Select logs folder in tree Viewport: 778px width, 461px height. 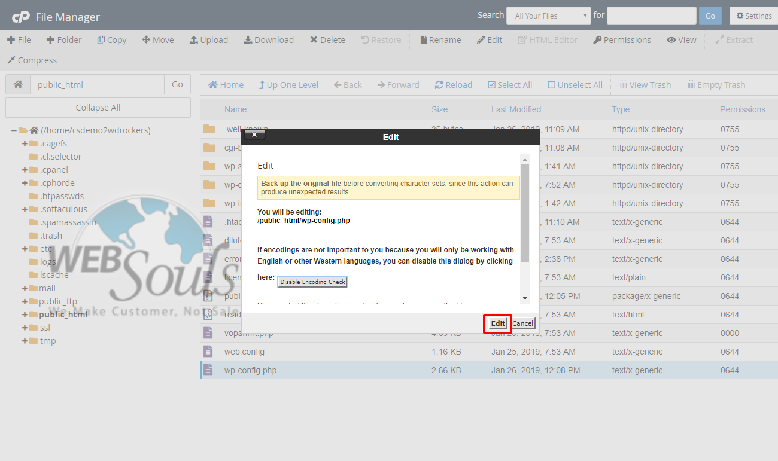point(47,262)
